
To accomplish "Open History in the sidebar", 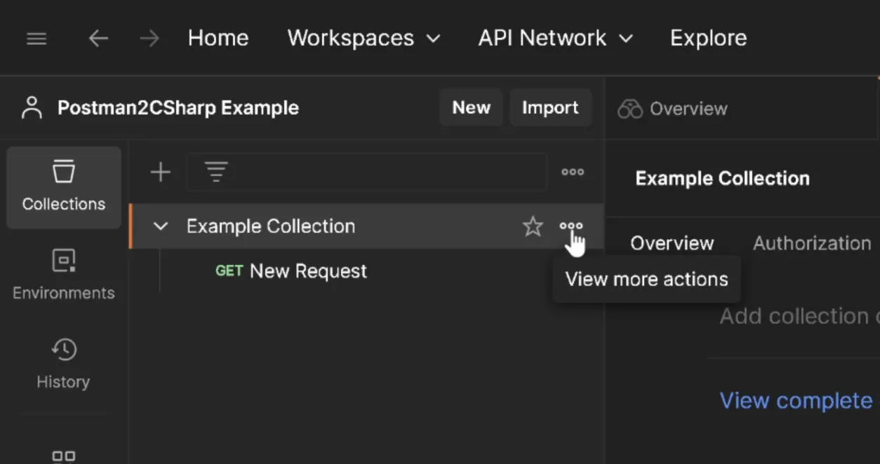I will (x=64, y=363).
